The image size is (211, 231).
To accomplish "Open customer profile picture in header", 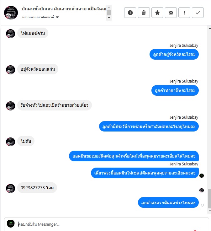I will 11,13.
